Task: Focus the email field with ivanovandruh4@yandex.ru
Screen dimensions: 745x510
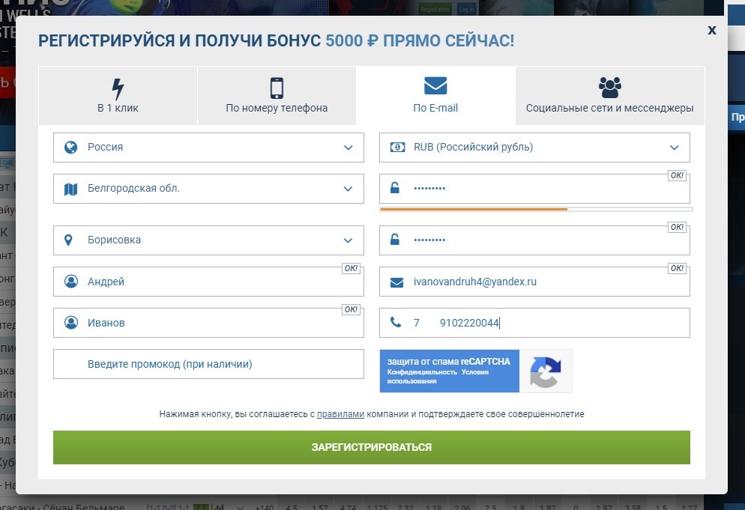Action: click(x=534, y=282)
